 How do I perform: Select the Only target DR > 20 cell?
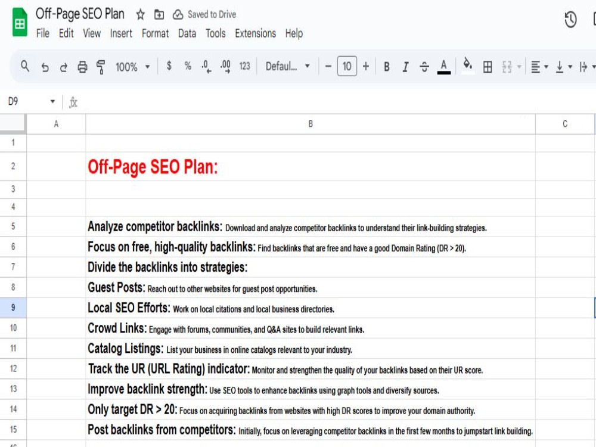[311, 409]
